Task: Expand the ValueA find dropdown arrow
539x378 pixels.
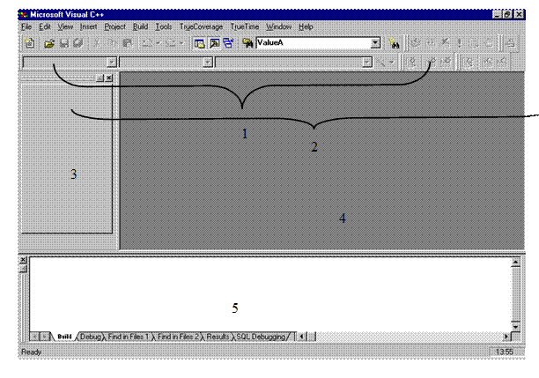Action: [x=376, y=42]
